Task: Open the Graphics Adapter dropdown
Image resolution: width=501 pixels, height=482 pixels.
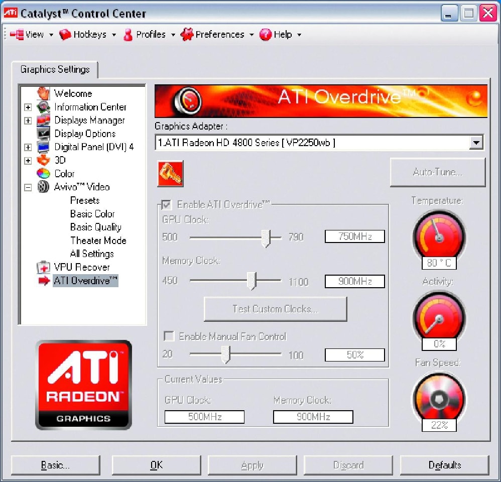Action: point(475,143)
